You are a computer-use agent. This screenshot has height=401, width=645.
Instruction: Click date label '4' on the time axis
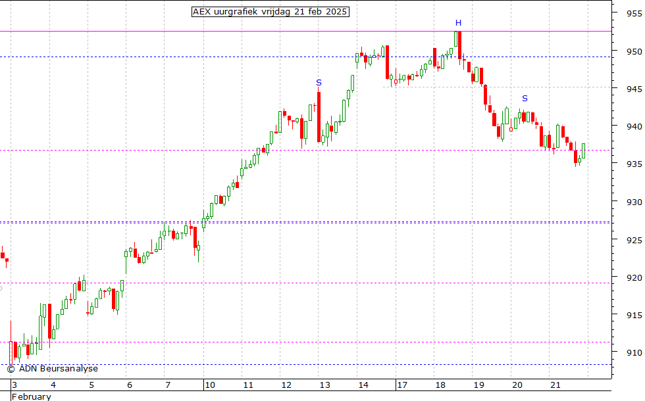(x=53, y=385)
